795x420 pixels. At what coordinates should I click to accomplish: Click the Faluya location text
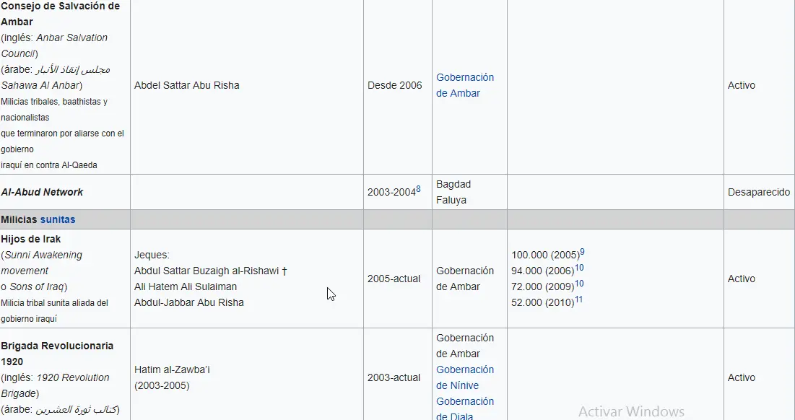point(451,200)
